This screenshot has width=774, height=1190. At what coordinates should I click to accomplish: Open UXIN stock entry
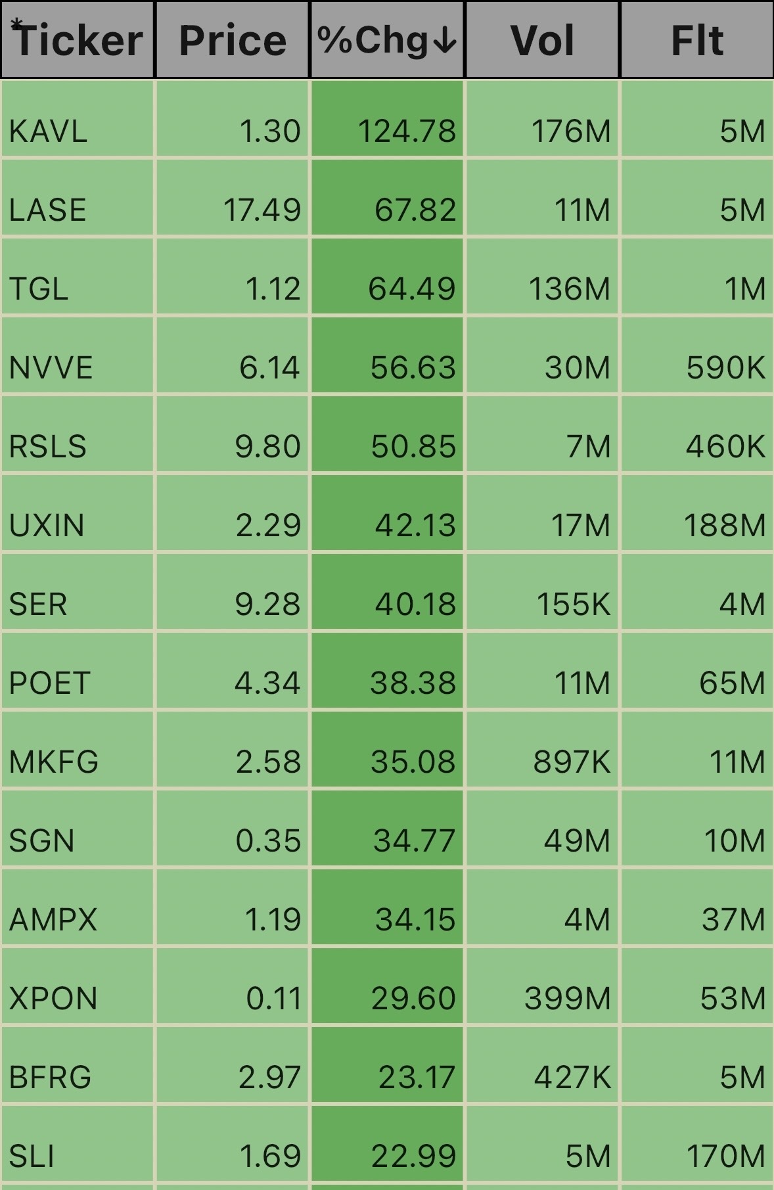(x=47, y=525)
